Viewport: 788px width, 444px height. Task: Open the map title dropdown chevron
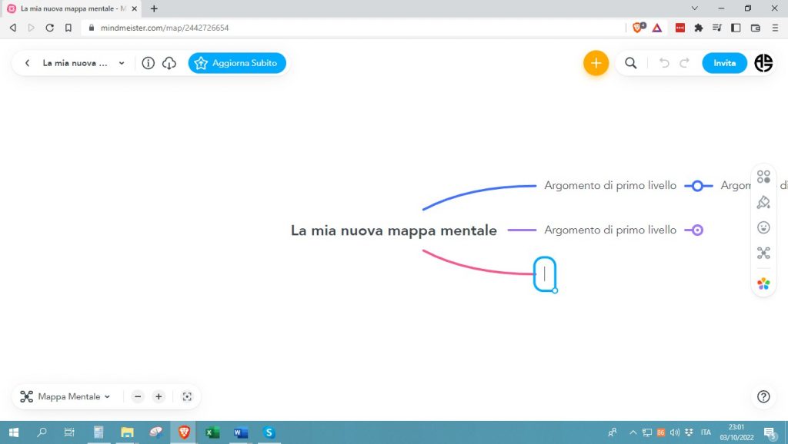[122, 63]
